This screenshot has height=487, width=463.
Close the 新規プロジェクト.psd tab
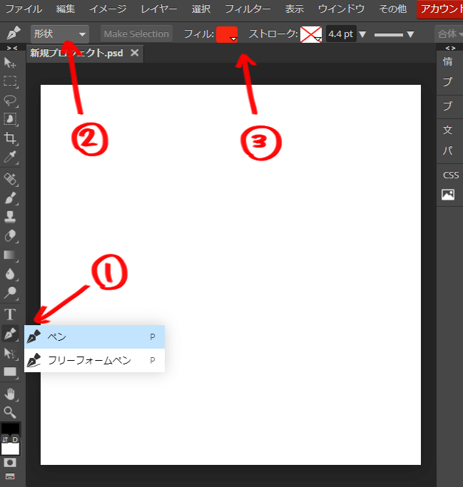tap(135, 53)
